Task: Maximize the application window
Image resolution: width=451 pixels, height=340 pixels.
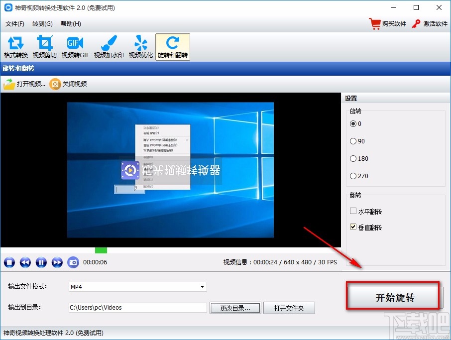Action: coord(416,7)
